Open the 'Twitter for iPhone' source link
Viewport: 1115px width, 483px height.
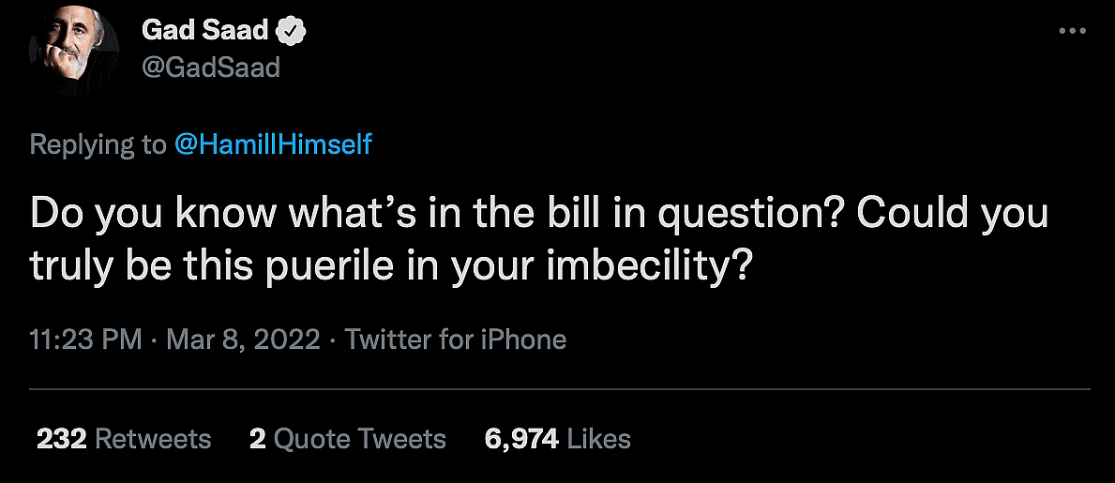[x=456, y=339]
